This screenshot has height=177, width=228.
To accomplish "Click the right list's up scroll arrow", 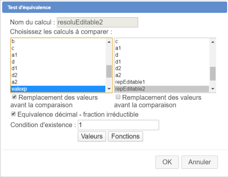I will coord(213,42).
